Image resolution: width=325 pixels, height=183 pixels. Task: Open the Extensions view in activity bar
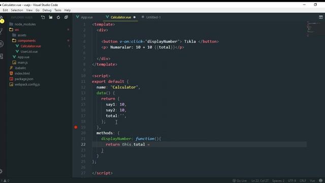click(2, 56)
